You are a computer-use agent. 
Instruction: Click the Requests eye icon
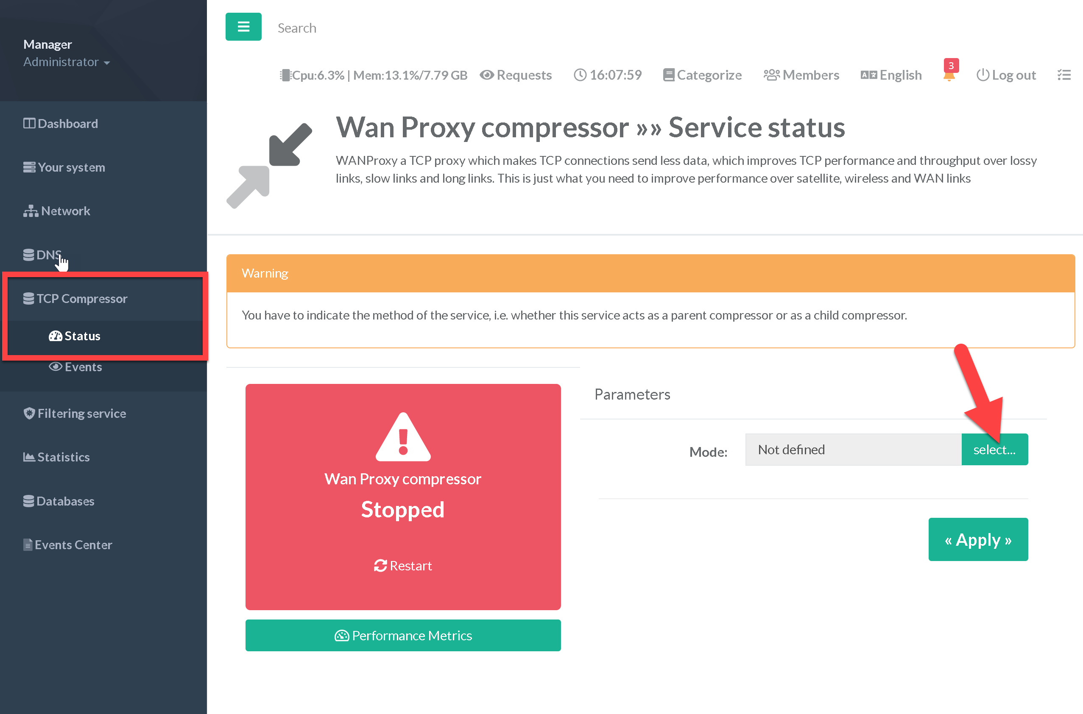487,75
